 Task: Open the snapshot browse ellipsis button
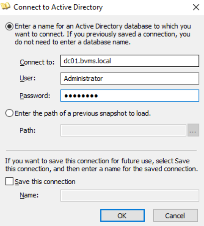click(193, 130)
